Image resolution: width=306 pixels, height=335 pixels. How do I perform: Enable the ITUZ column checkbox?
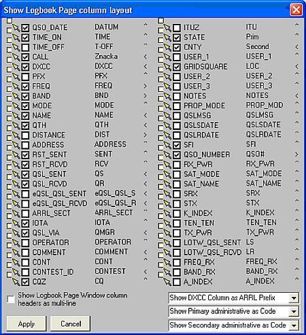pos(177,28)
